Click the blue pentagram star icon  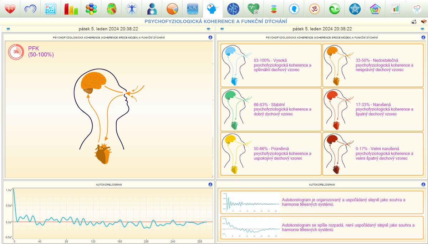(355, 9)
